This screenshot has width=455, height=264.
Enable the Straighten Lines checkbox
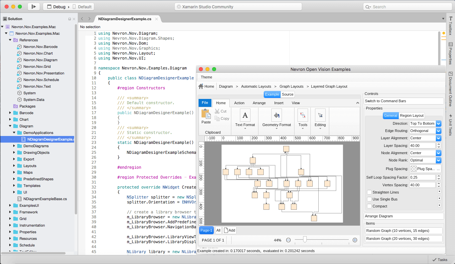(x=369, y=192)
